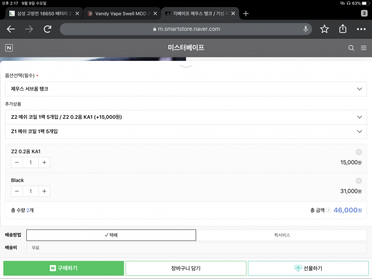The image size is (372, 279).
Task: Remove the Z2 0.2옴 KA1 item
Action: 358,152
